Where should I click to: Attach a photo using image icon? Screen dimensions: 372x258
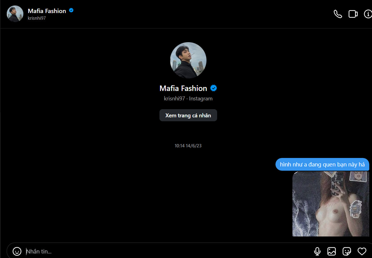coord(331,251)
